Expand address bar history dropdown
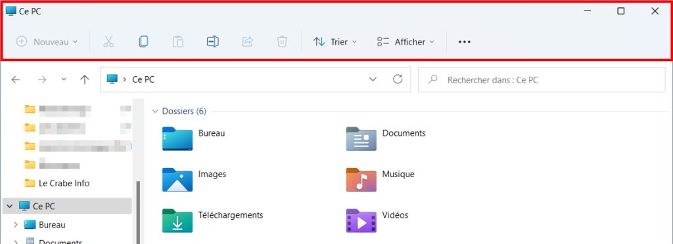673x244 pixels. [x=373, y=79]
